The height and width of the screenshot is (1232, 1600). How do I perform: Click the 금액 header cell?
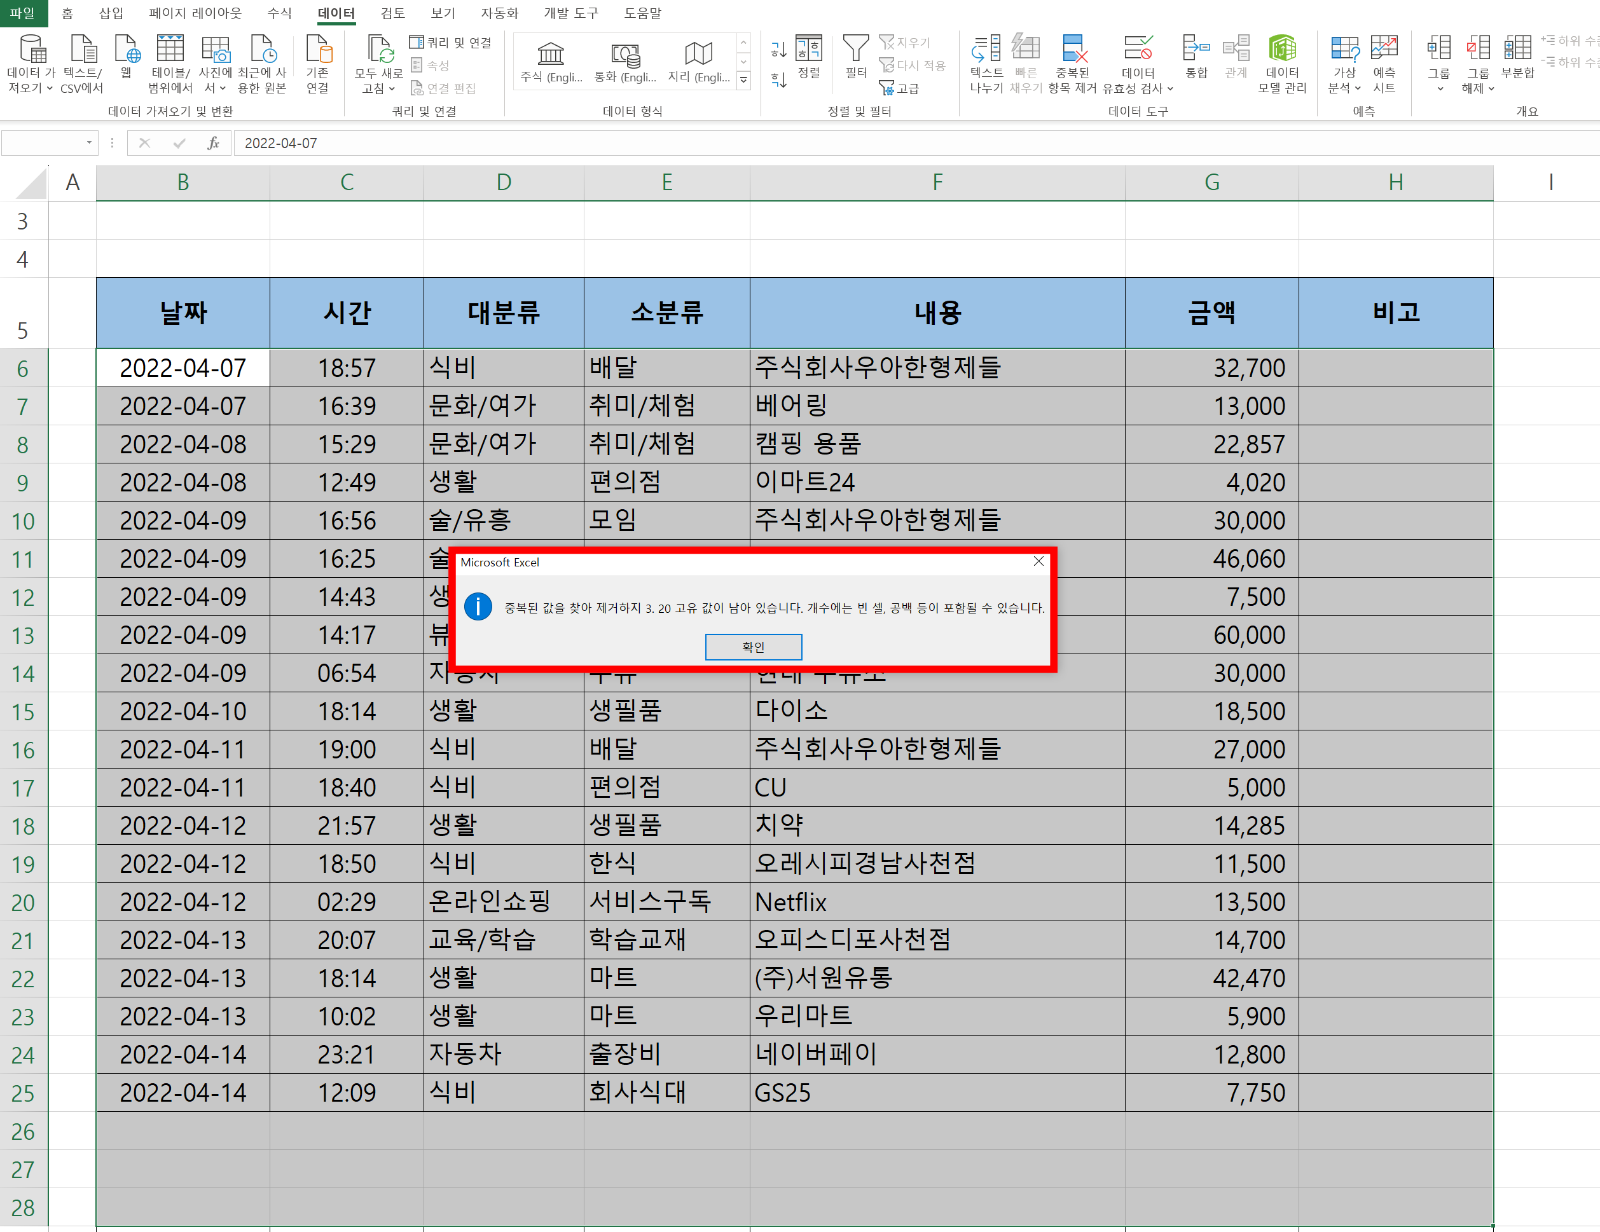pos(1211,313)
